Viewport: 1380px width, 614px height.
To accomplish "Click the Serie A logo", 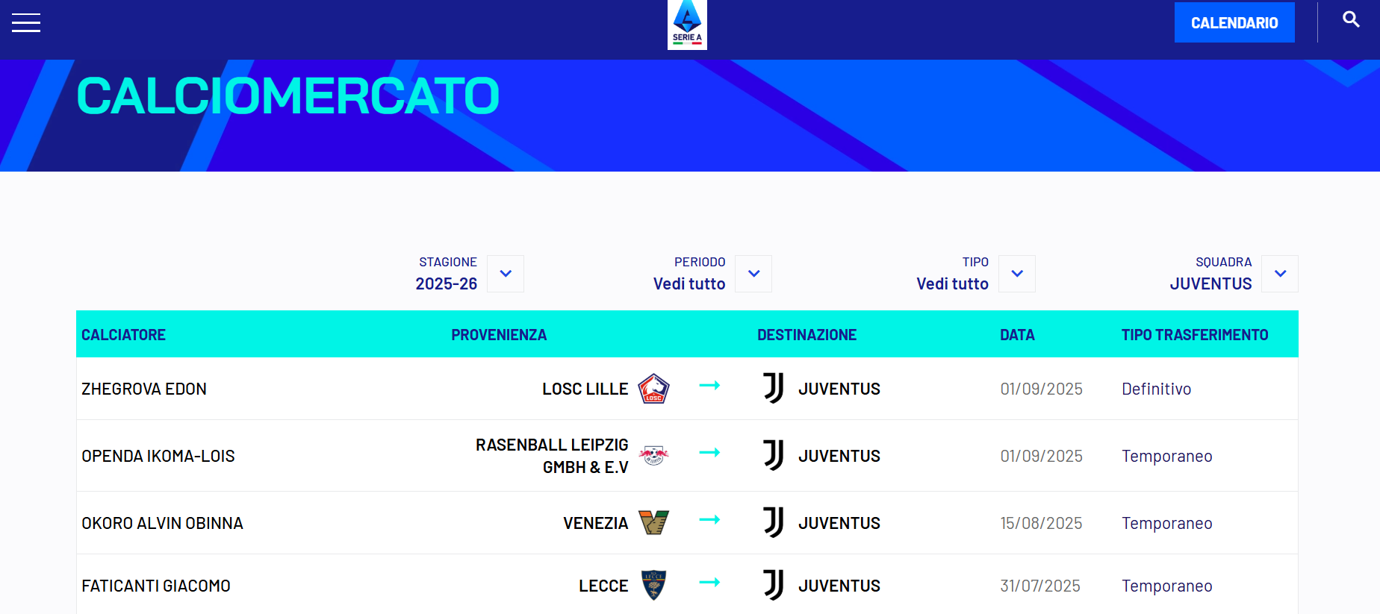I will 687,24.
